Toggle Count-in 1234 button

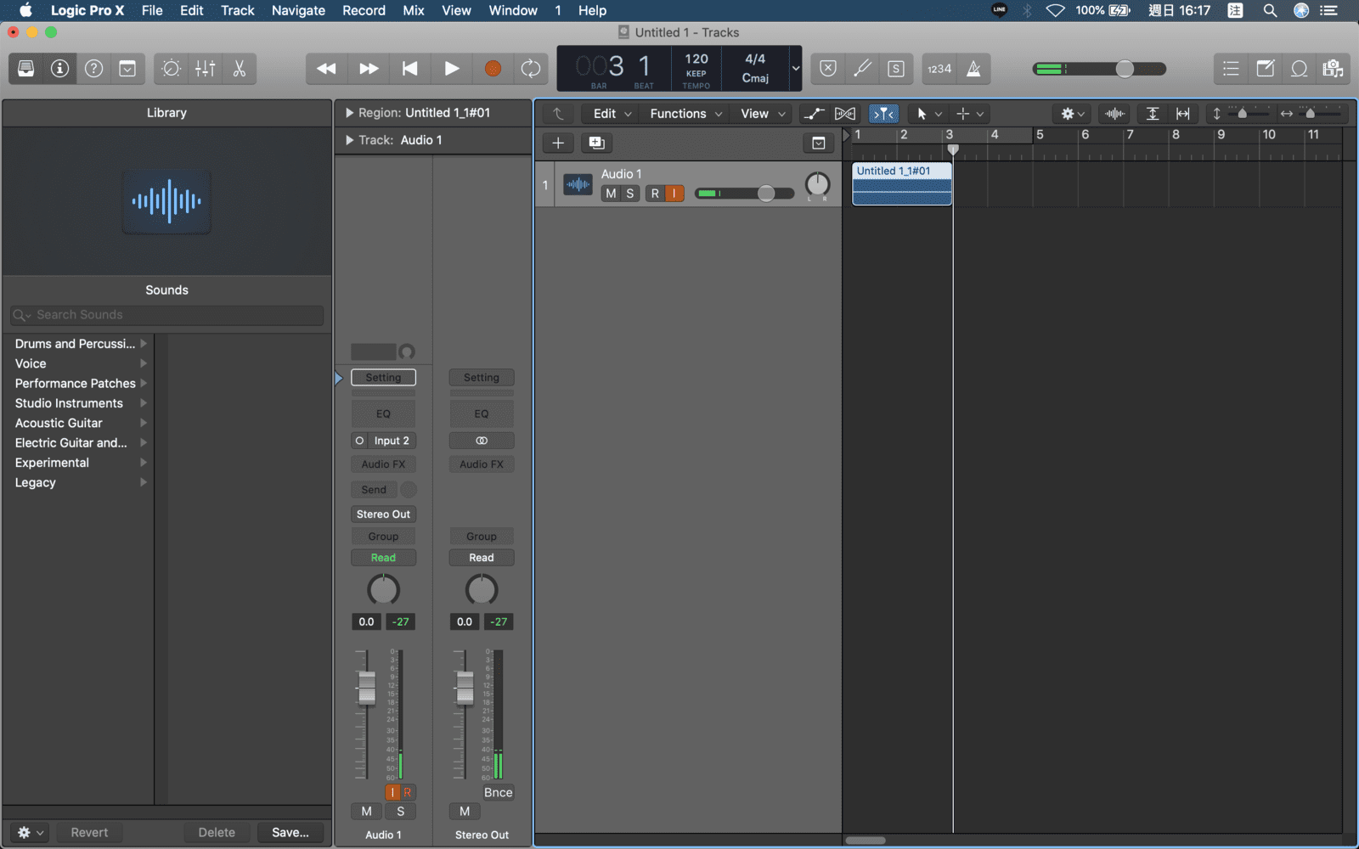[939, 69]
